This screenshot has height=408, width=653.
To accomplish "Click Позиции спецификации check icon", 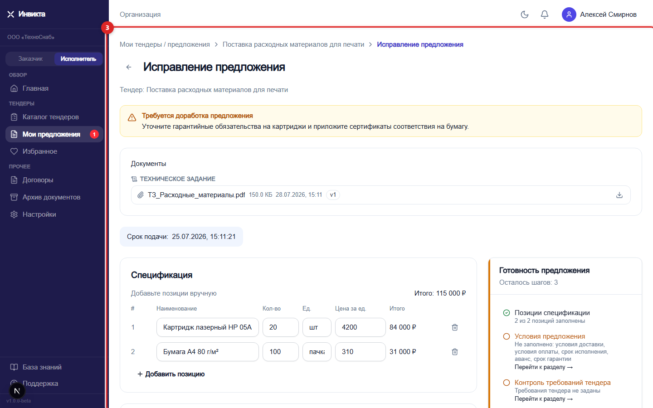I will [507, 313].
